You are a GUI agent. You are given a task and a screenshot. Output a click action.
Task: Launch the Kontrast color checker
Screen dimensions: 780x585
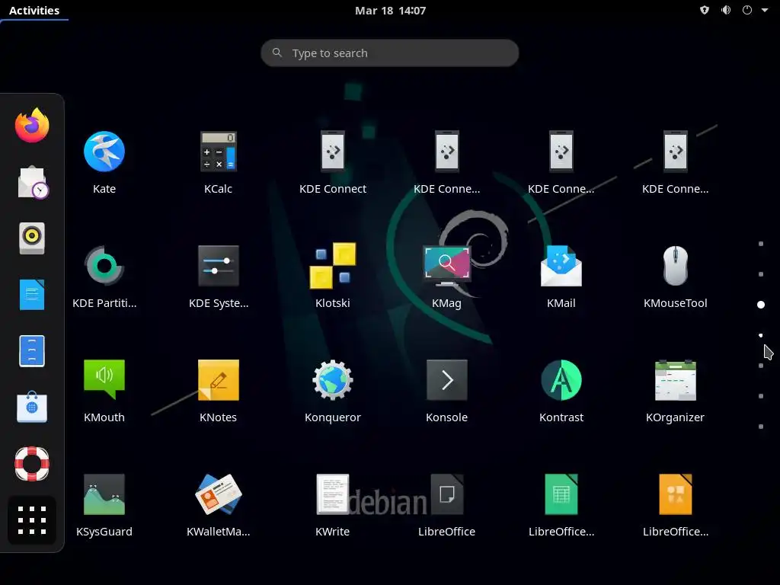point(561,379)
